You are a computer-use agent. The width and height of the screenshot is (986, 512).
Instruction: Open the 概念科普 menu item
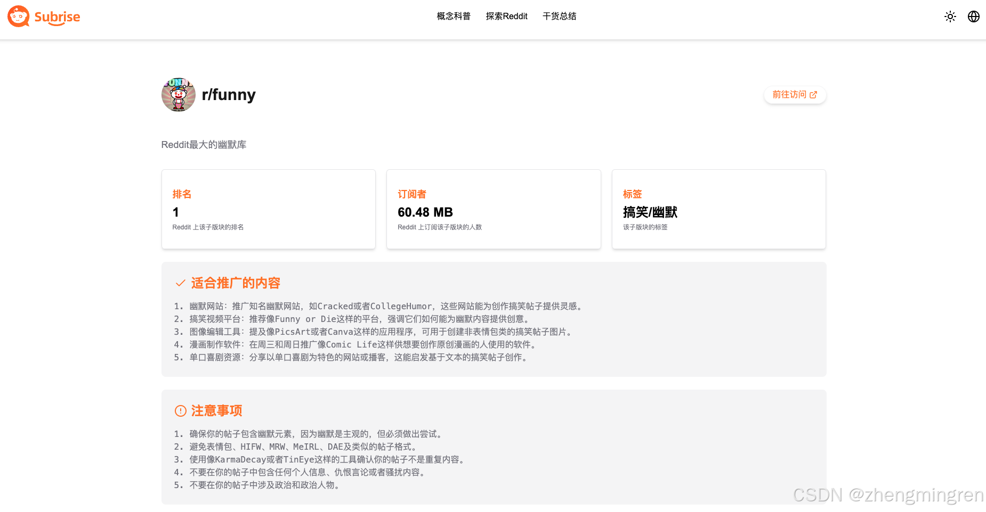point(454,16)
